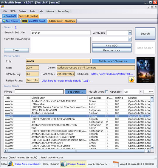The height and width of the screenshot is (168, 158).
Task: Click the large Search button
Action: coord(145,34)
